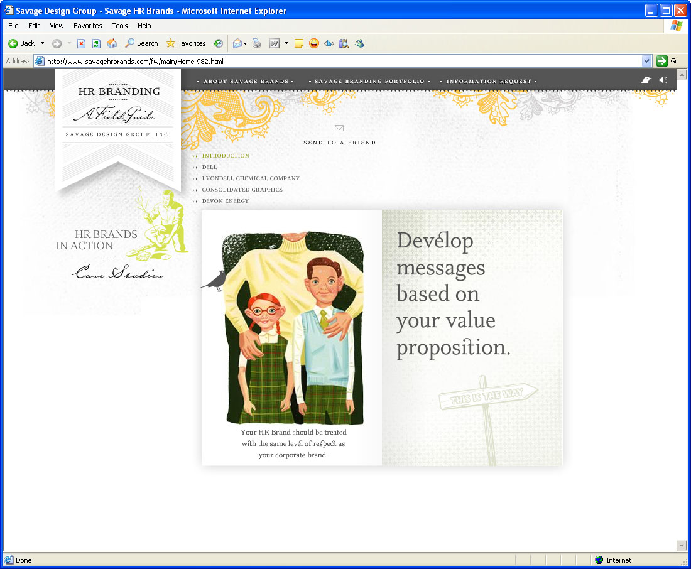Open the Lyondell Chemical Company case study
Image resolution: width=691 pixels, height=569 pixels.
click(250, 178)
